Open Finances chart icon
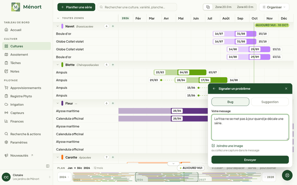The width and height of the screenshot is (297, 185). tap(6, 121)
